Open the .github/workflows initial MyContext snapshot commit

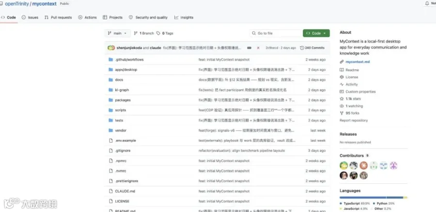[224, 60]
